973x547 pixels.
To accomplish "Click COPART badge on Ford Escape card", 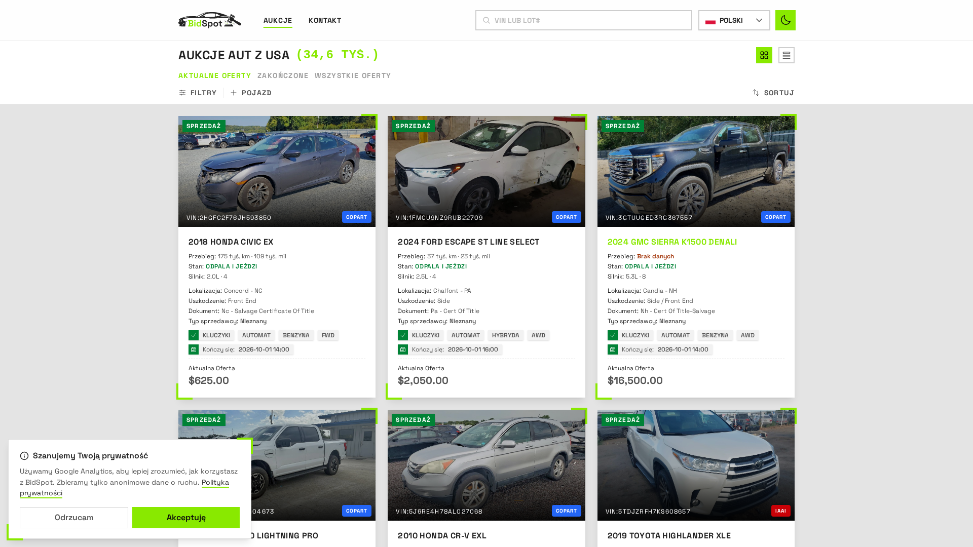I will (566, 217).
